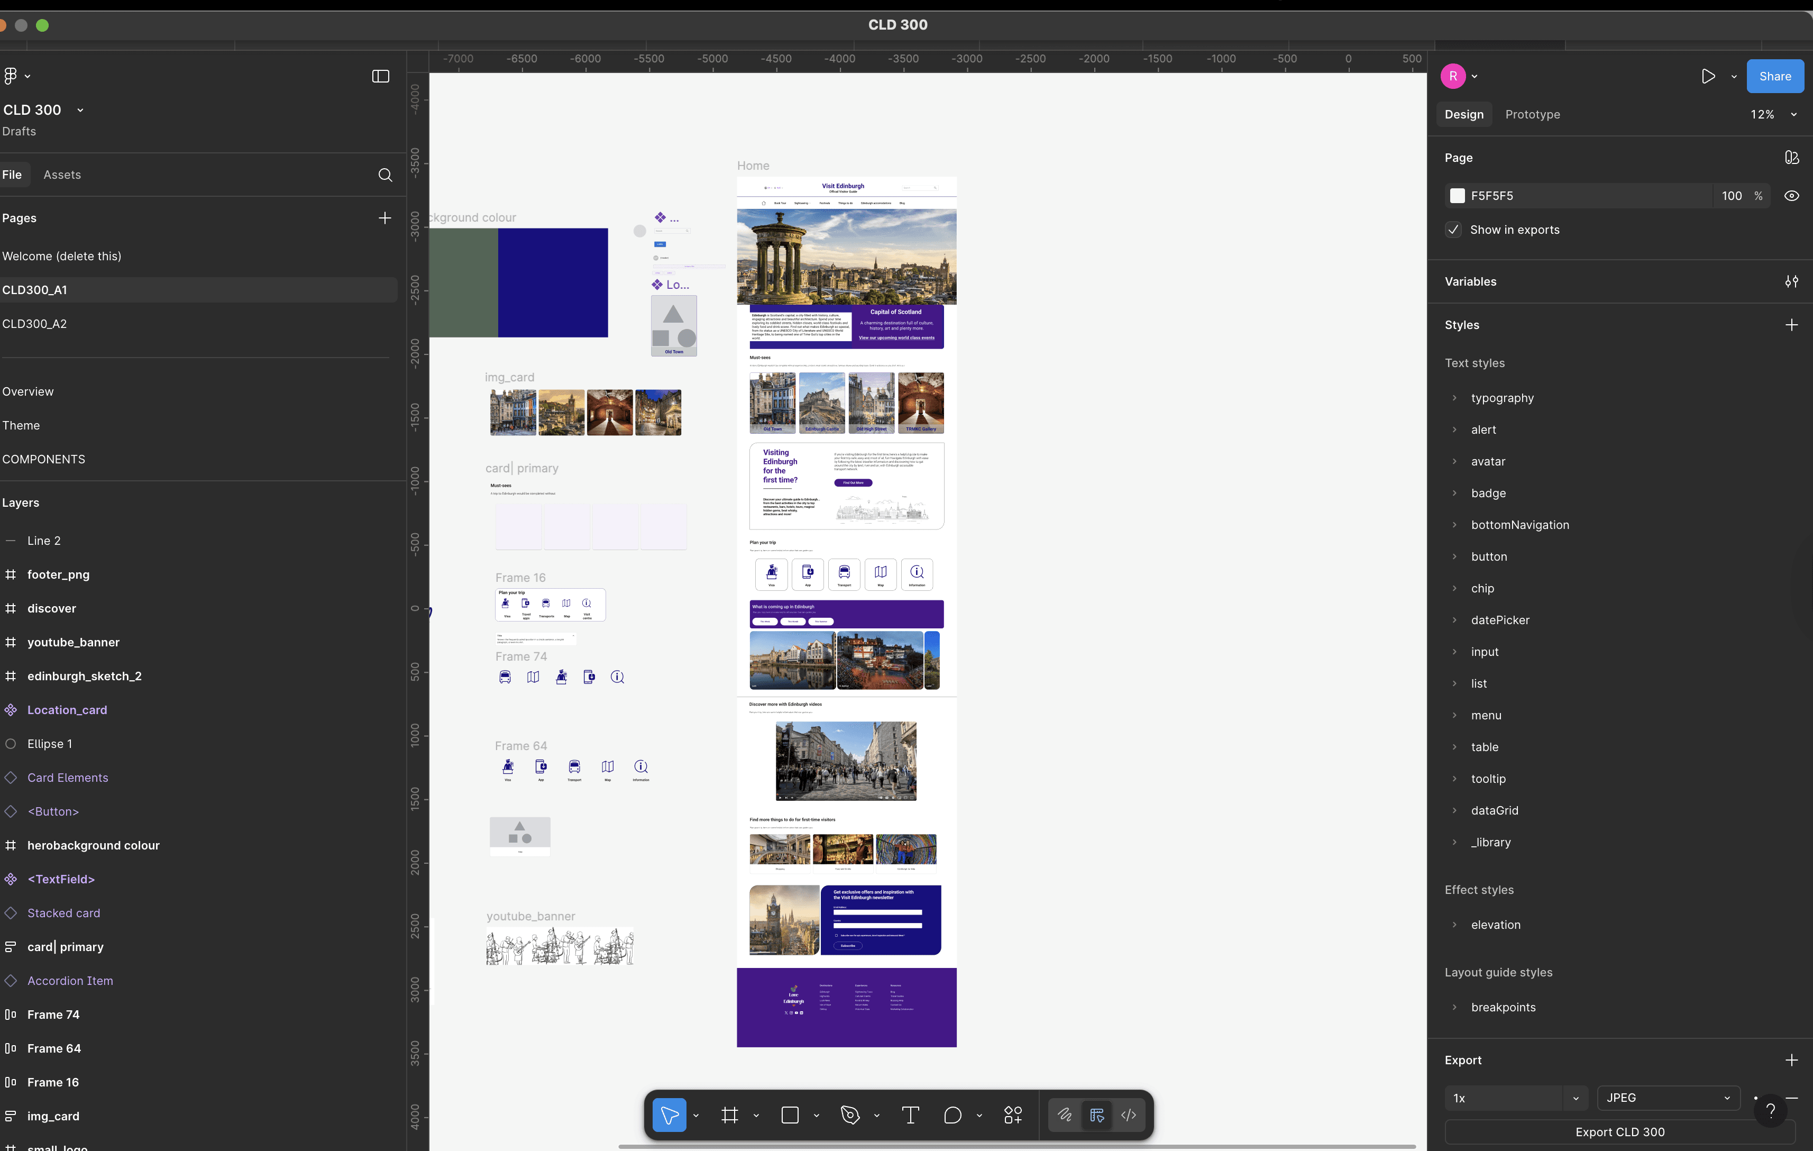Select the Pen tool
Screen dimensions: 1813x1151
click(850, 1115)
